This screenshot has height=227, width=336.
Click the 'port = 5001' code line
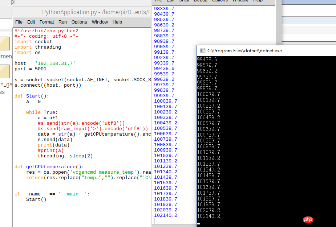point(31,69)
